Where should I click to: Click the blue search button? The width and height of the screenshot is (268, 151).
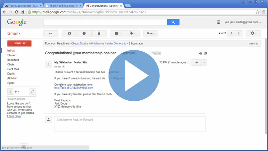tap(173, 22)
